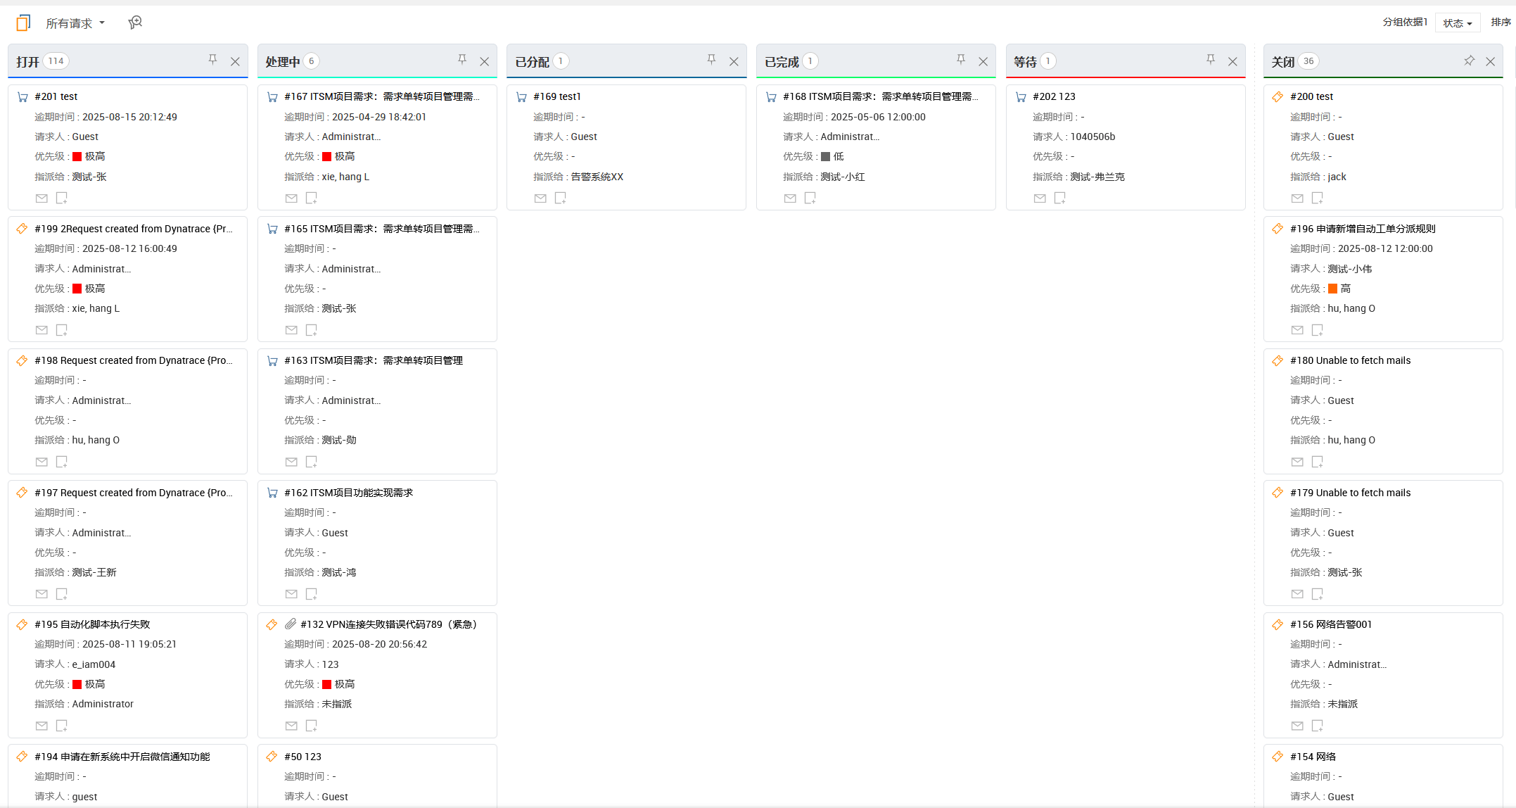Toggle pin on the 已完成 column

961,61
